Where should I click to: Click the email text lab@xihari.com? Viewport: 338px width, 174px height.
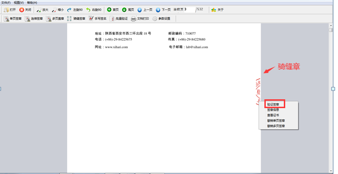tap(197, 47)
